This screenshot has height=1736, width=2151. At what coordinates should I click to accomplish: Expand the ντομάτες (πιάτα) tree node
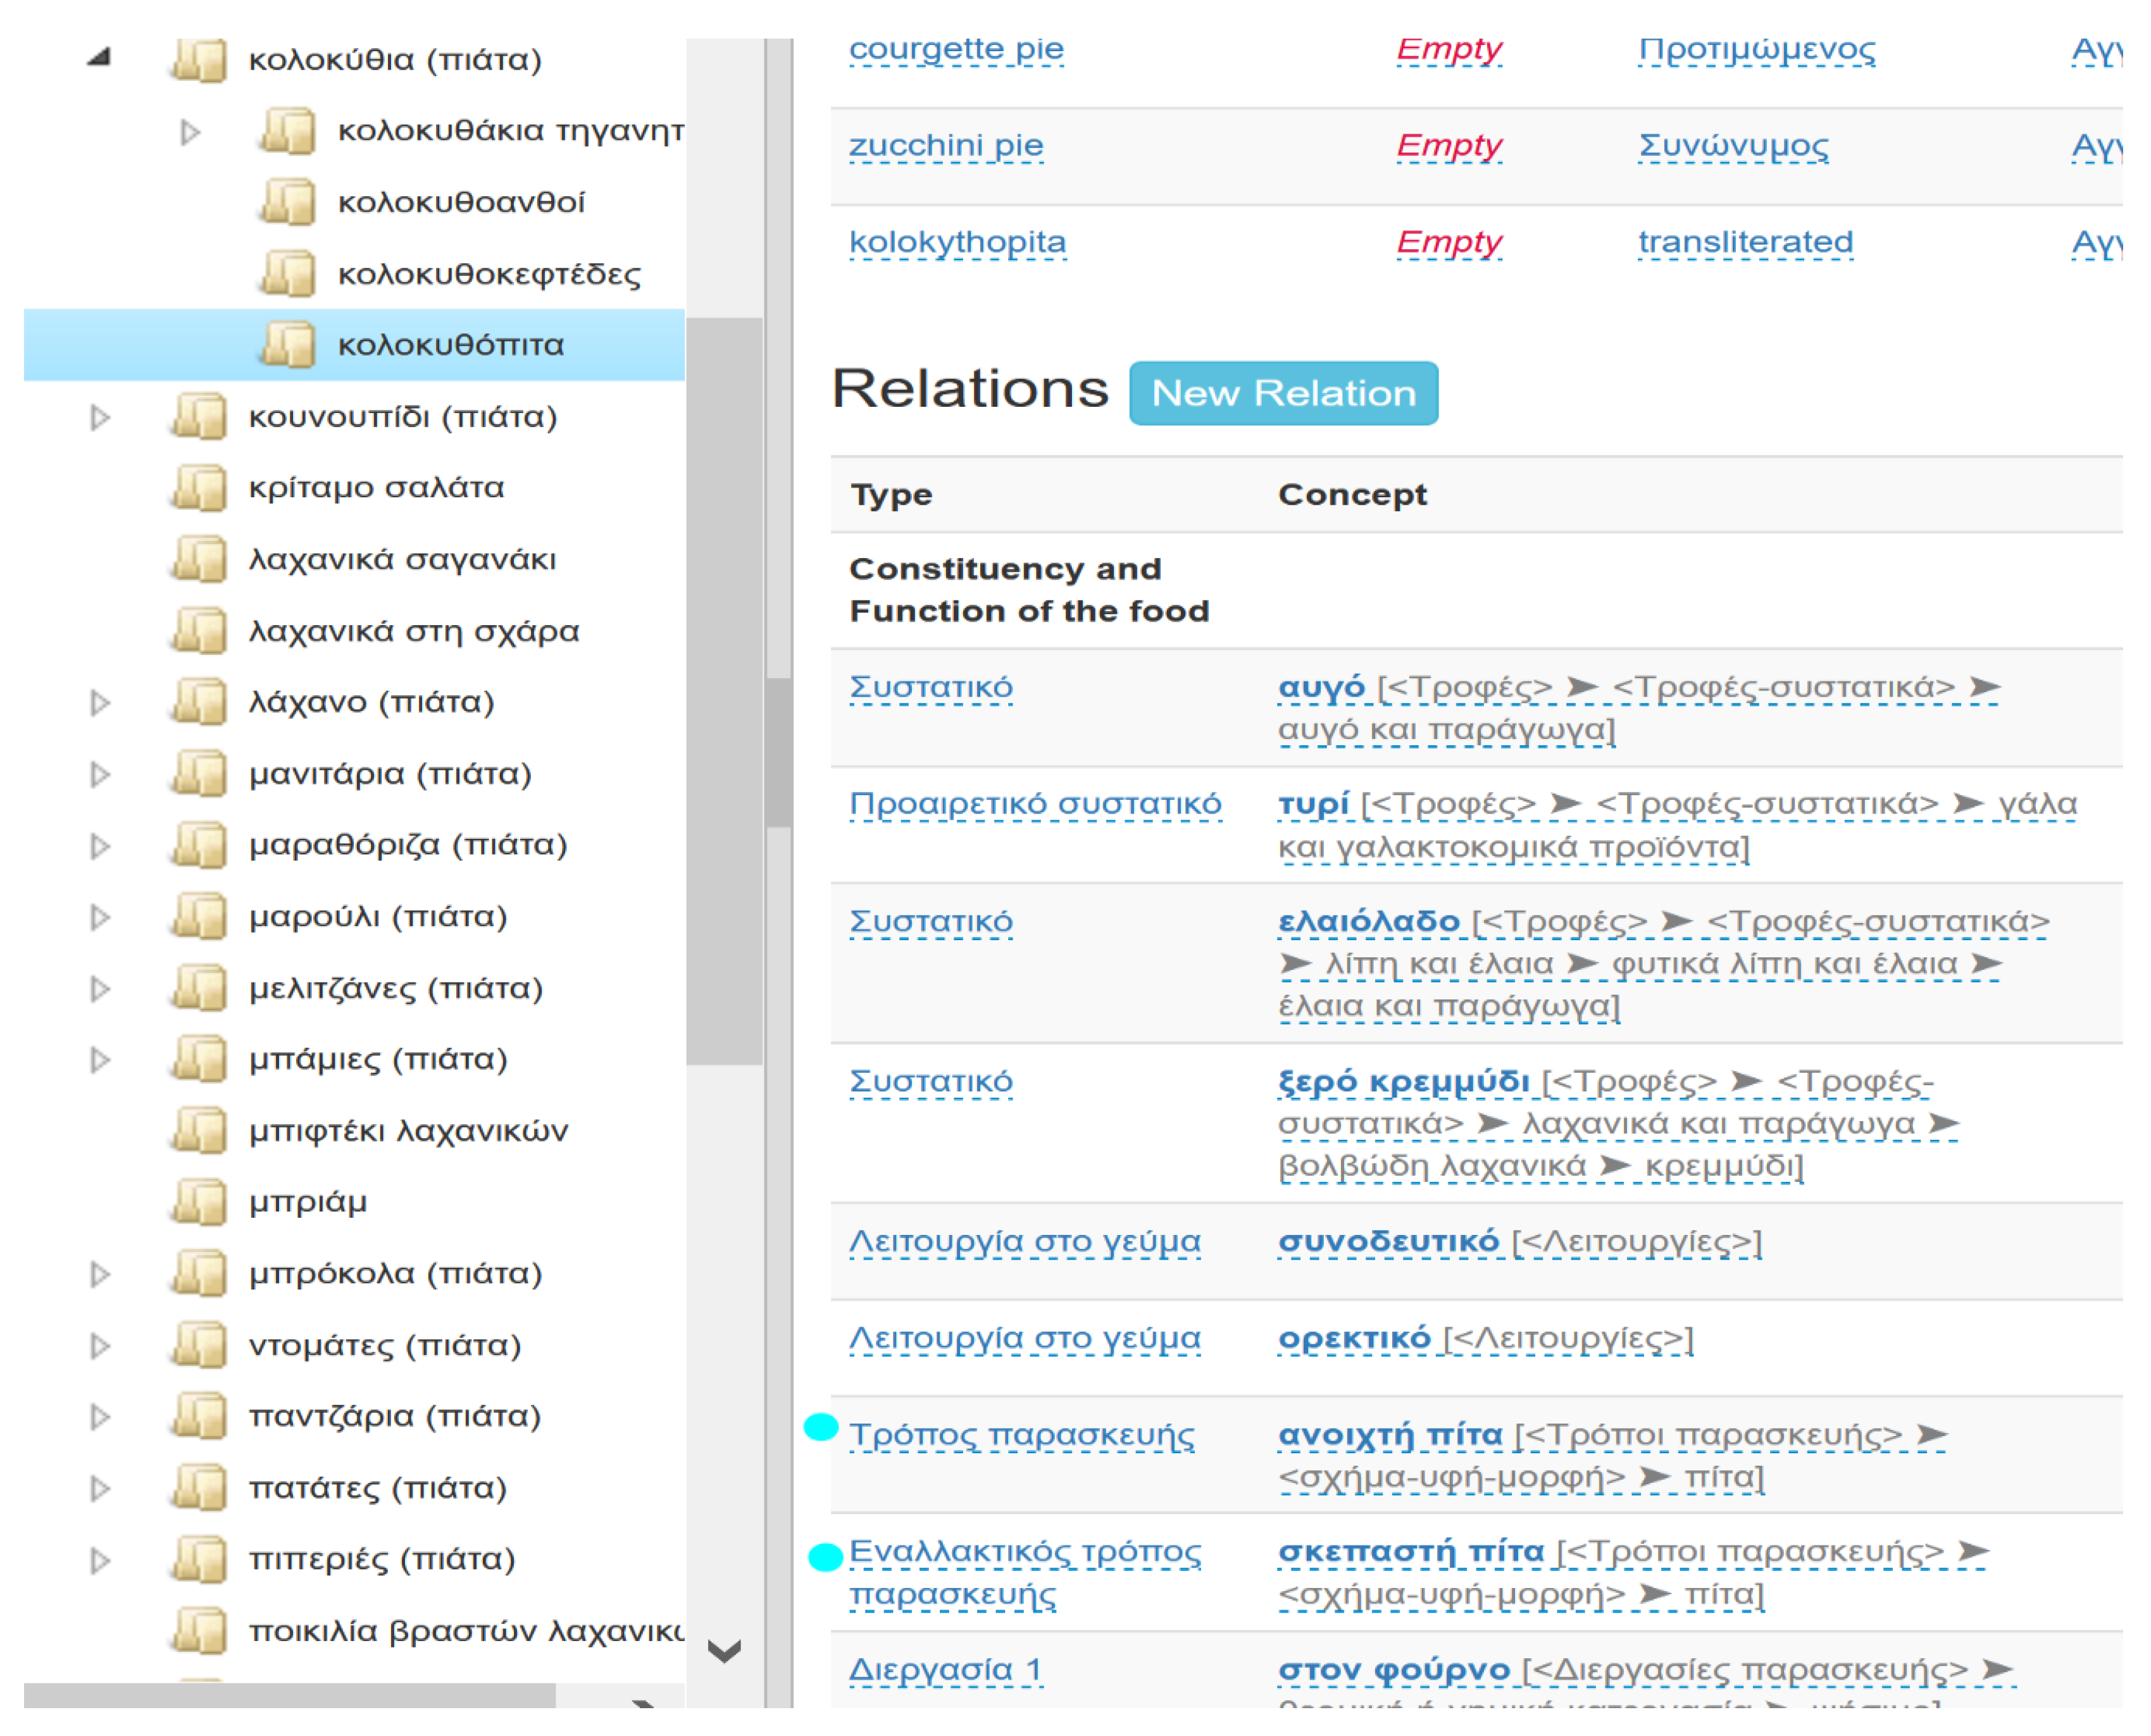point(99,1346)
